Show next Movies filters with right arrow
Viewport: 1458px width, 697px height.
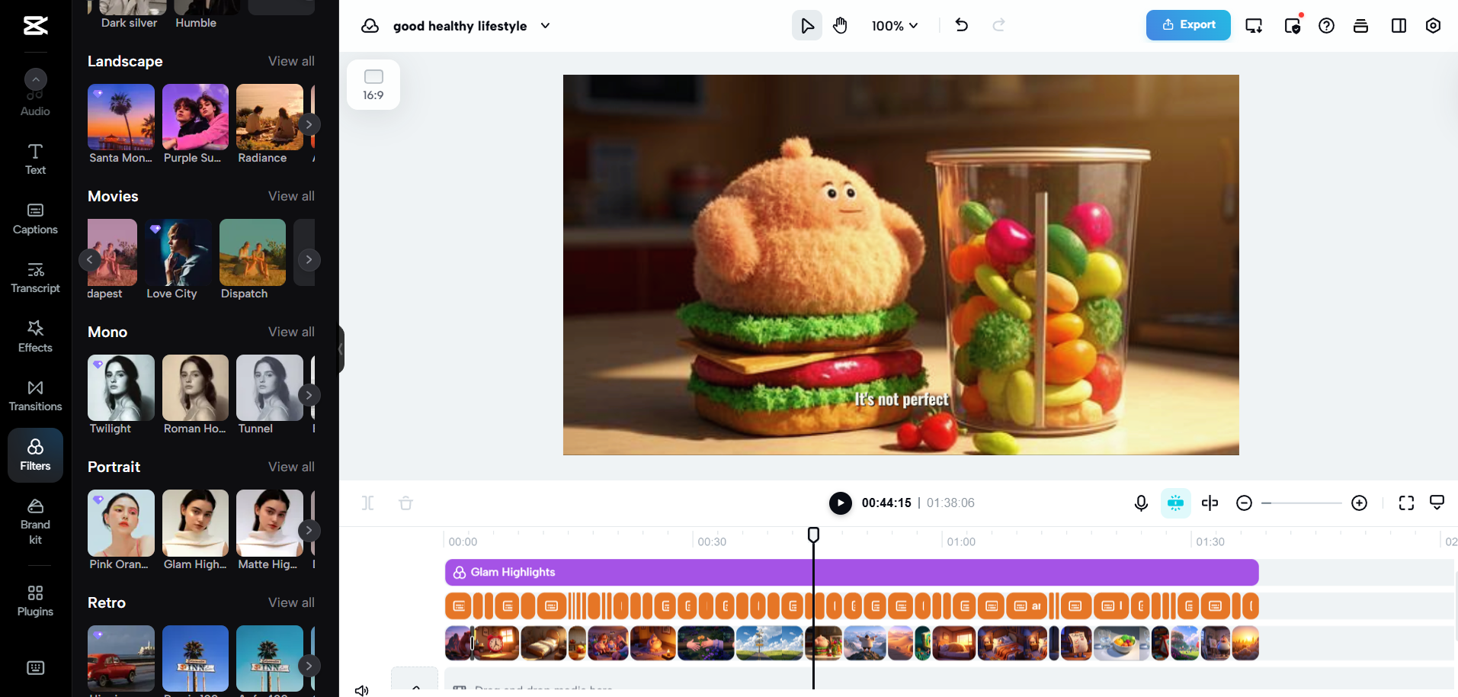pyautogui.click(x=309, y=259)
